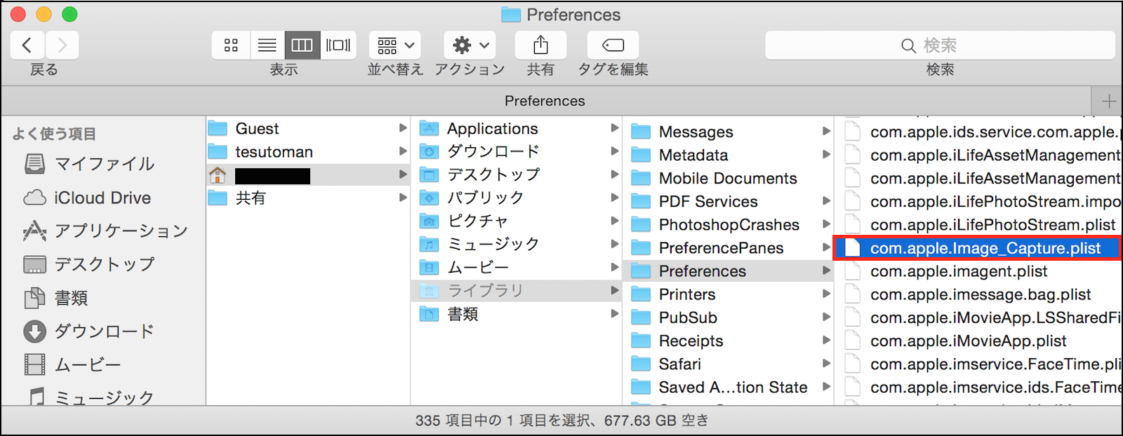Click the Back navigation arrow
The height and width of the screenshot is (436, 1123).
coord(27,46)
